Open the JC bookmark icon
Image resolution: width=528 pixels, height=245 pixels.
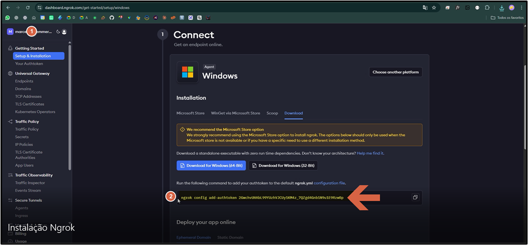pos(155,18)
